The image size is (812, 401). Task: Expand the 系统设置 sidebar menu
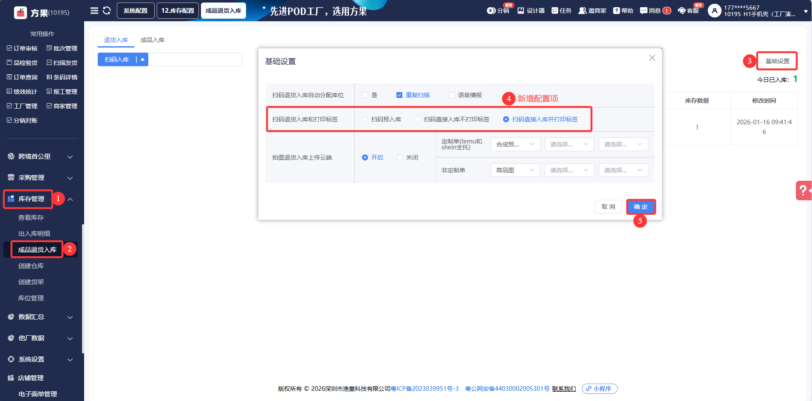[x=41, y=359]
